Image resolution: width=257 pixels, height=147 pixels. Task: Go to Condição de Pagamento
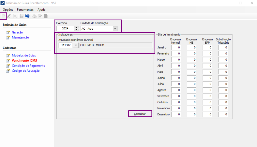coord(28,66)
